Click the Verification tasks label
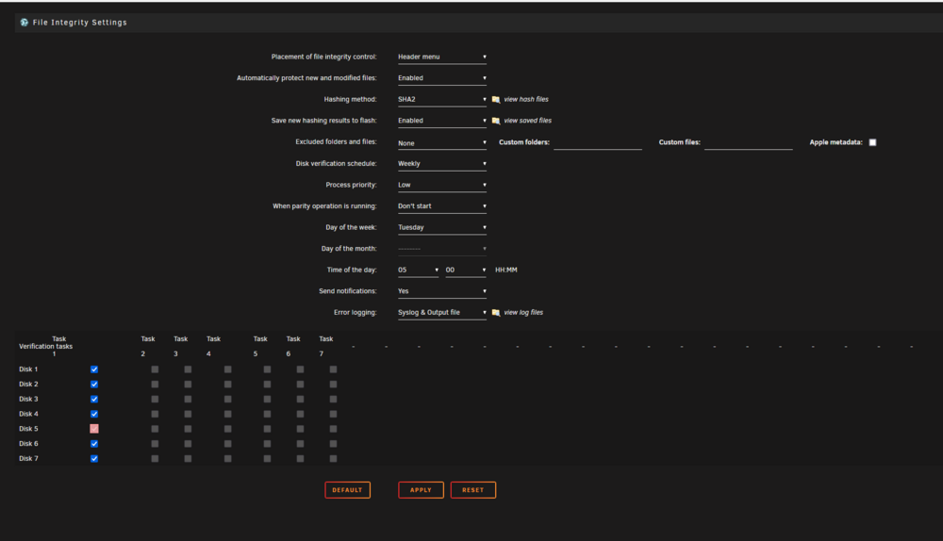 (45, 346)
